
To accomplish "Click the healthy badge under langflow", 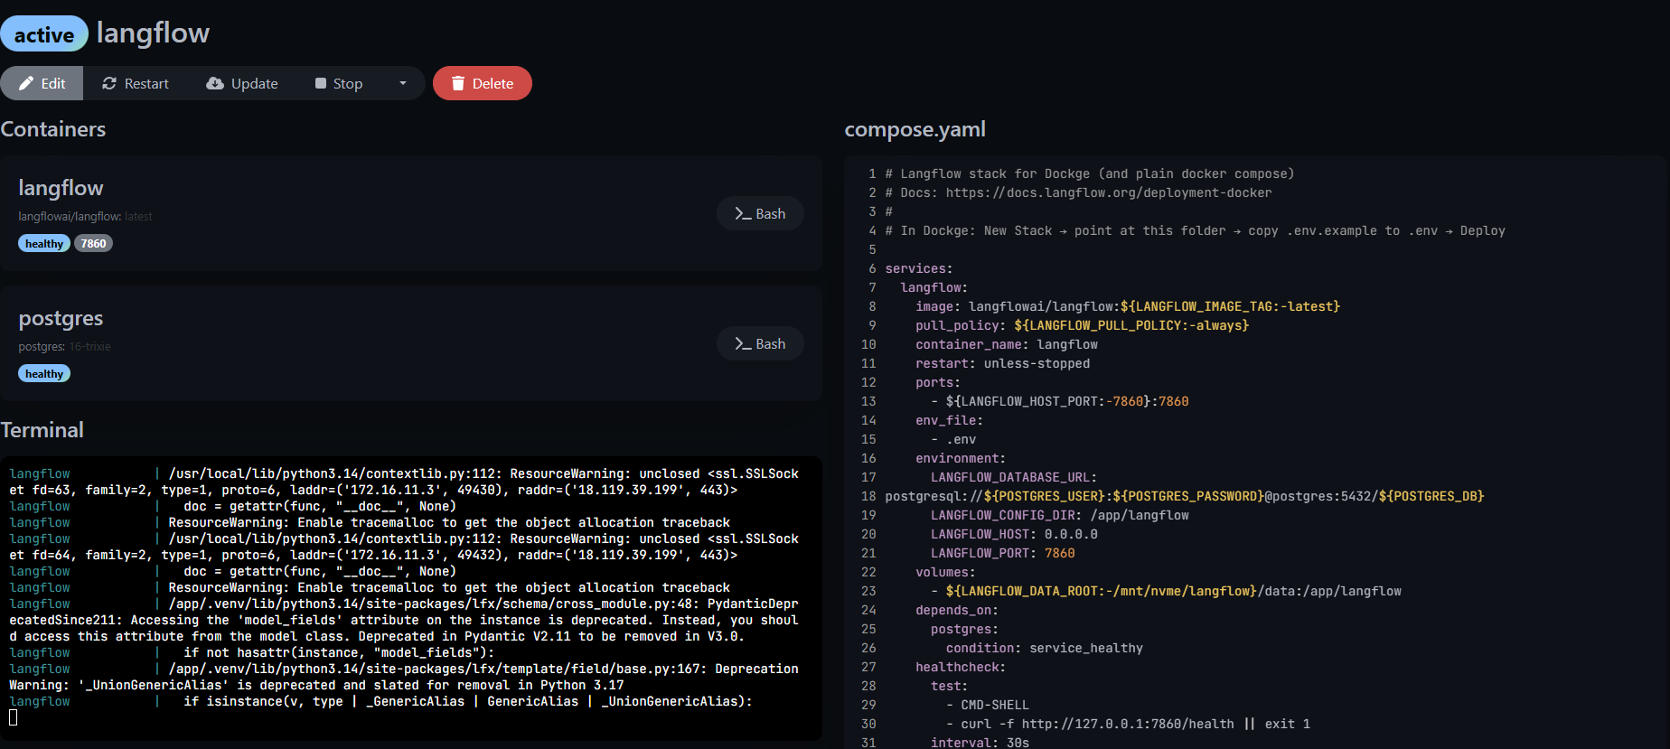I will 44,243.
